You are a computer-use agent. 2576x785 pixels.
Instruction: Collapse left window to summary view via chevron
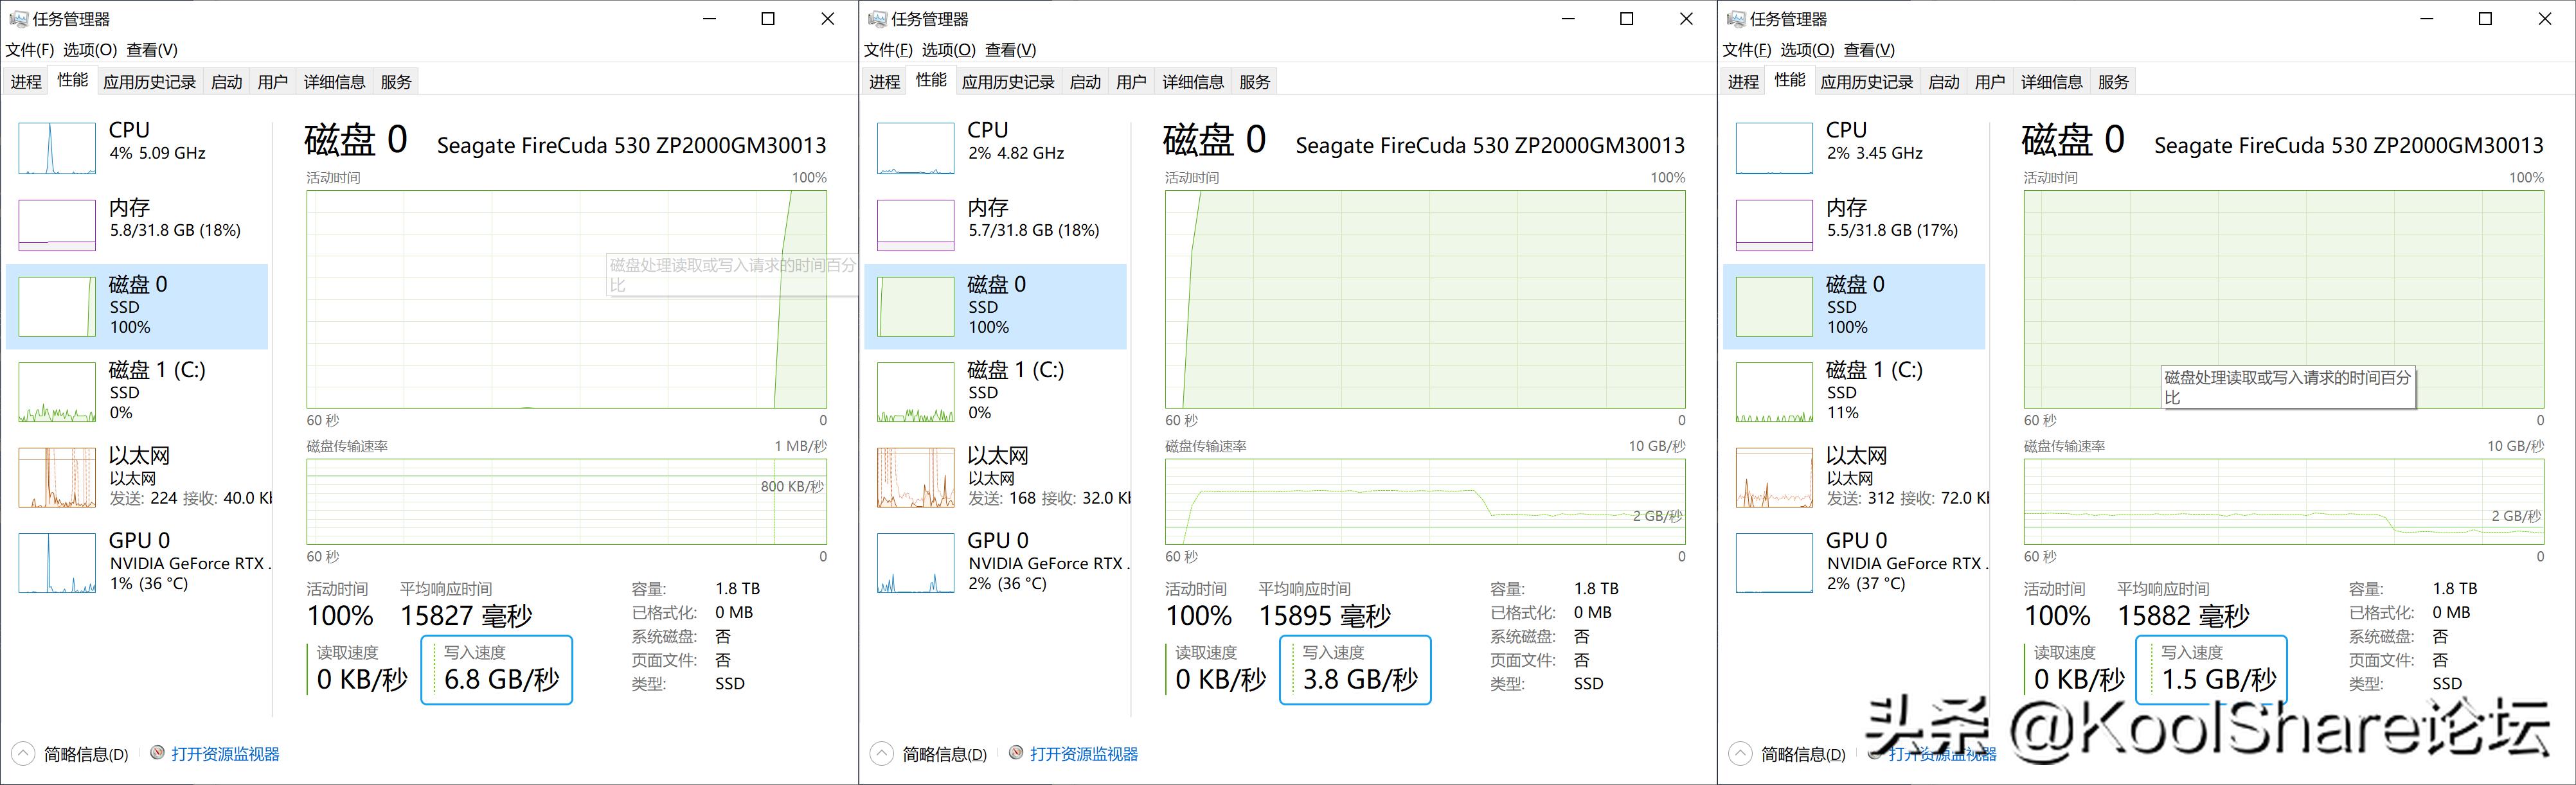point(23,753)
